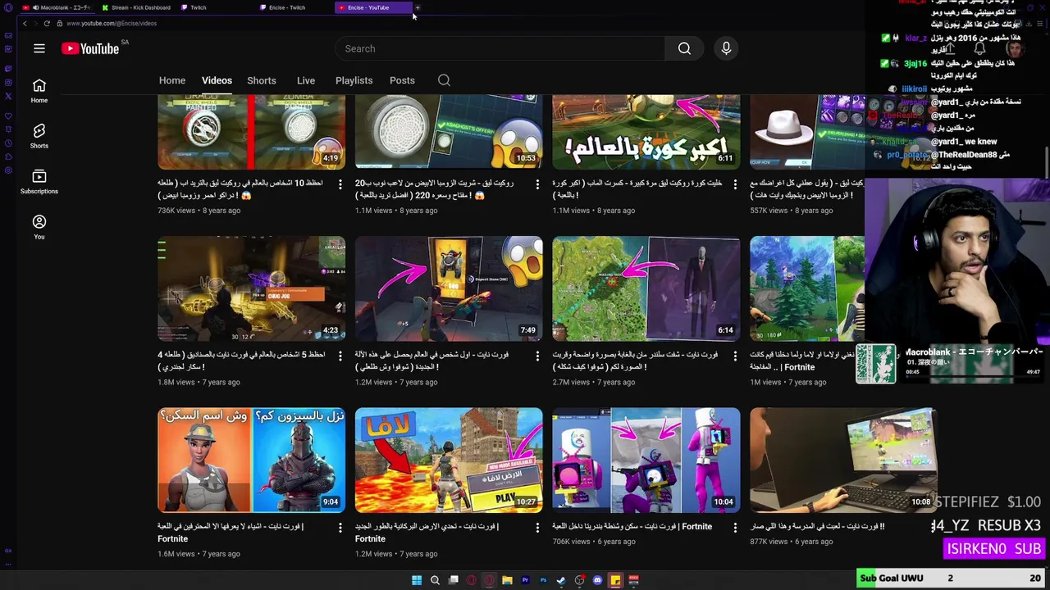Open Subscriptions in left sidebar
This screenshot has width=1050, height=590.
(39, 182)
